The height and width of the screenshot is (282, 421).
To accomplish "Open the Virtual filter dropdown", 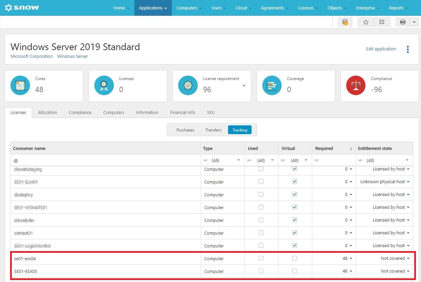I will [306, 160].
